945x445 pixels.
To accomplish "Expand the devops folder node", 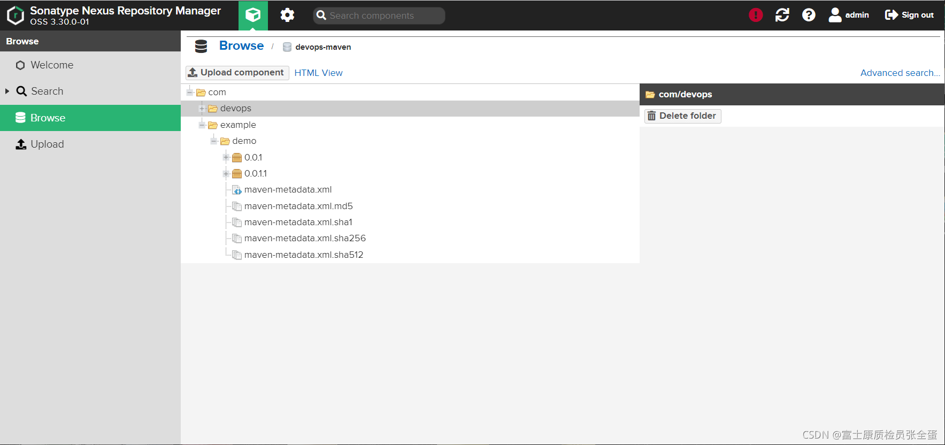I will 202,109.
